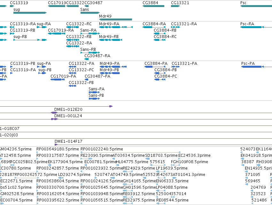Click the DME1-012E20 BAC clone label
The width and height of the screenshot is (272, 205).
point(68,110)
